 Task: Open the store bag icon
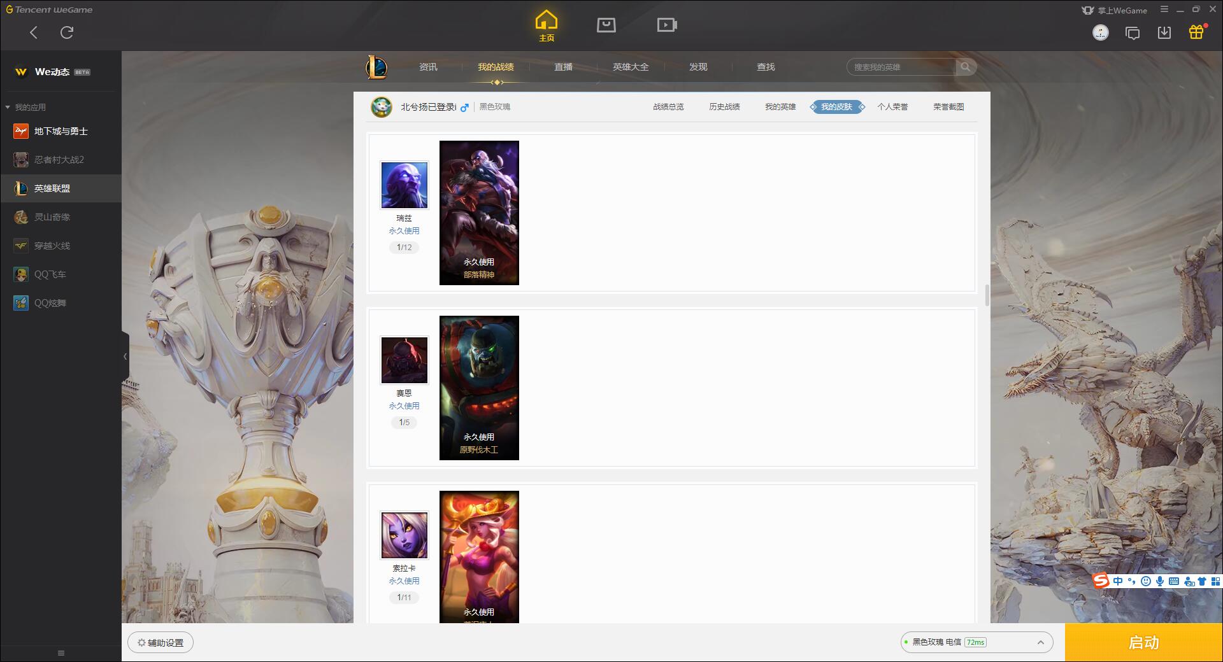click(x=606, y=25)
